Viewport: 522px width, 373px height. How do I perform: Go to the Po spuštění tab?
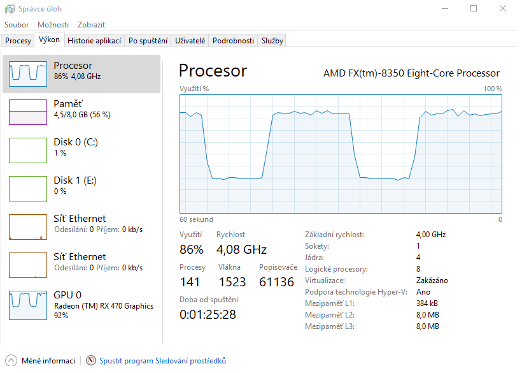[x=148, y=41]
